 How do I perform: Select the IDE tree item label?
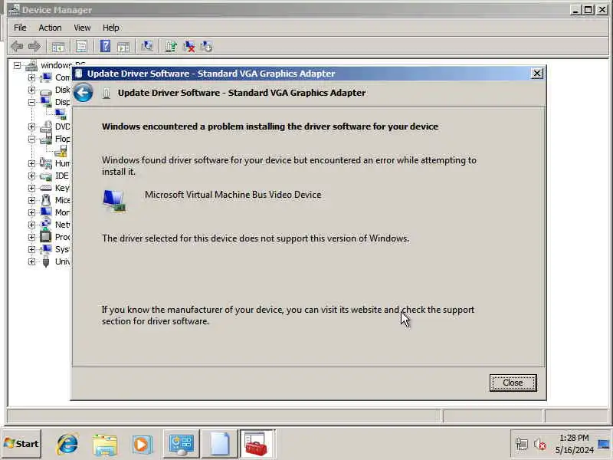pyautogui.click(x=62, y=176)
